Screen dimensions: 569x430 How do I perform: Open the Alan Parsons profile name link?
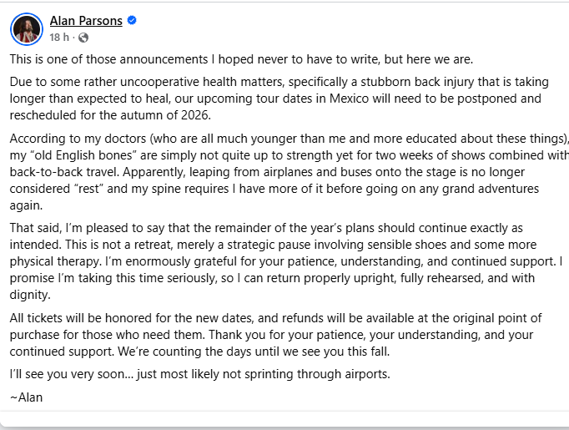click(x=86, y=21)
